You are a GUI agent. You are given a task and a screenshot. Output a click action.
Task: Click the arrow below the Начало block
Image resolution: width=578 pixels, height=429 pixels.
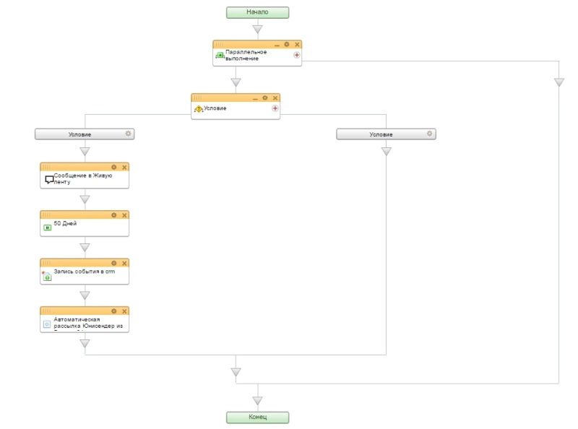257,29
